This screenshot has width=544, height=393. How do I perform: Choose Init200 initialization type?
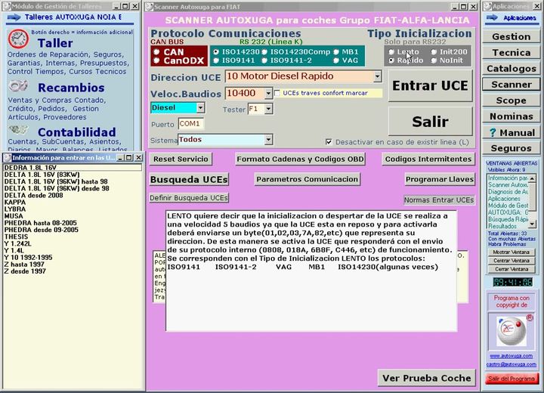[434, 52]
